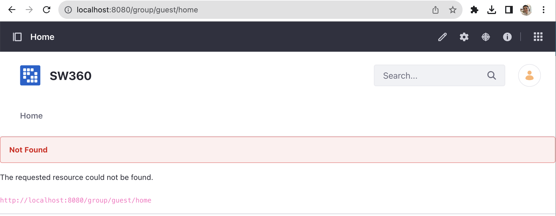Open the page information icon
This screenshot has width=556, height=216.
pos(507,37)
